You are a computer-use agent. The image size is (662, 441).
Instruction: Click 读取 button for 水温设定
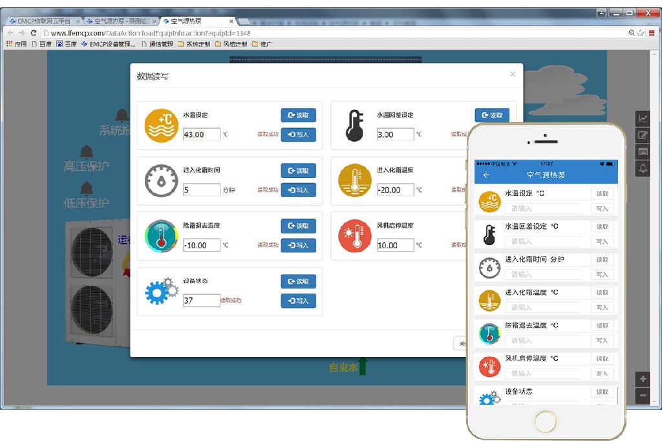click(299, 115)
